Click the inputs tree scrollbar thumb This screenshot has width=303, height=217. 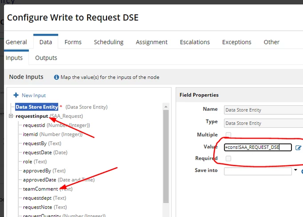pyautogui.click(x=166, y=157)
